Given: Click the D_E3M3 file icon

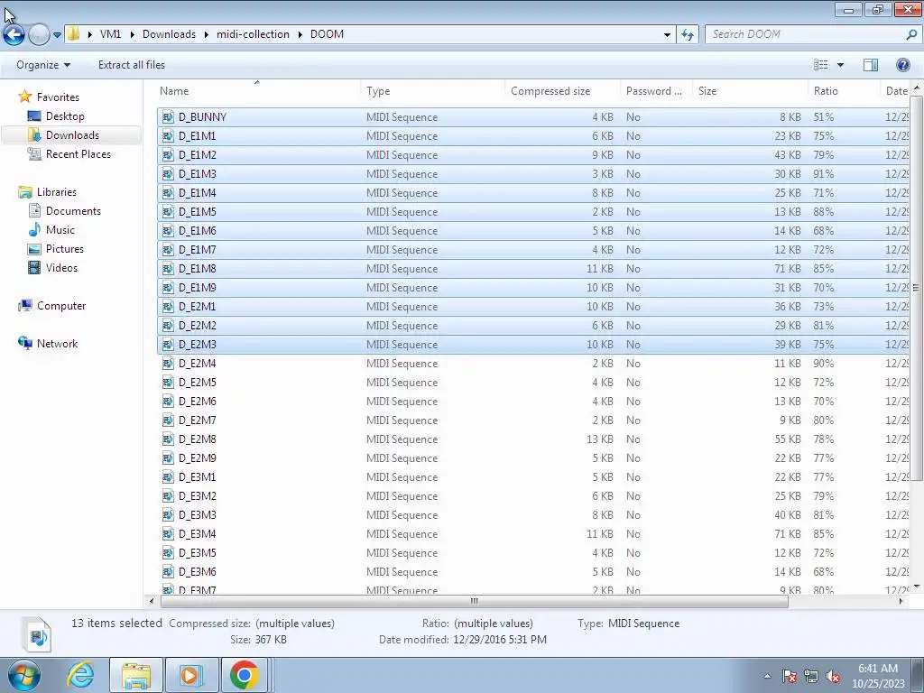Looking at the screenshot, I should (168, 514).
